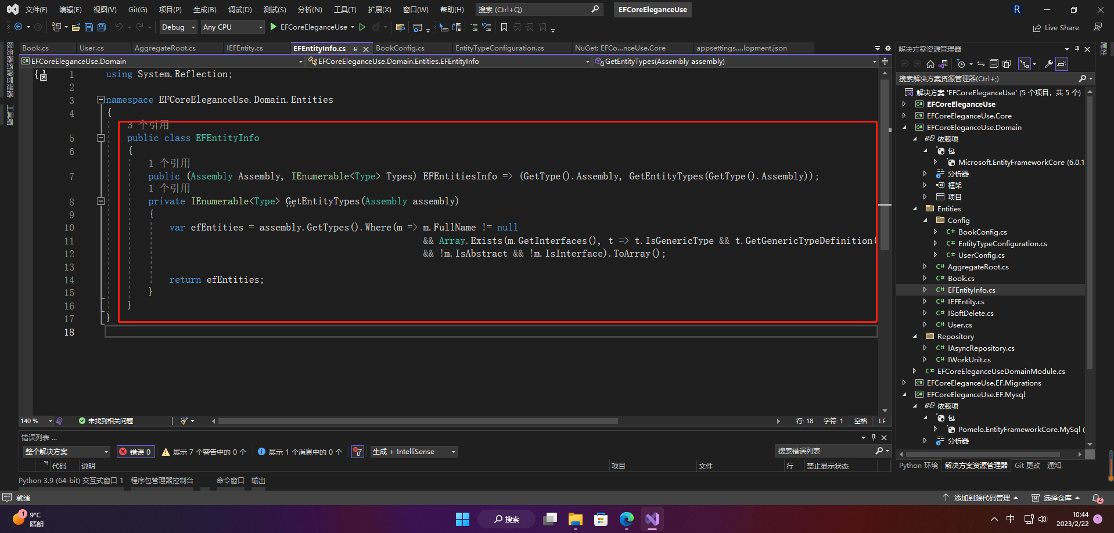The width and height of the screenshot is (1114, 533).
Task: Expand the EFCoreEleganceUse.EF.Migrations project node
Action: tap(904, 383)
